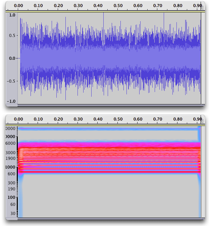Click the 300 label on the spectrogram frequency scale
The width and height of the screenshot is (209, 226).
point(12,183)
